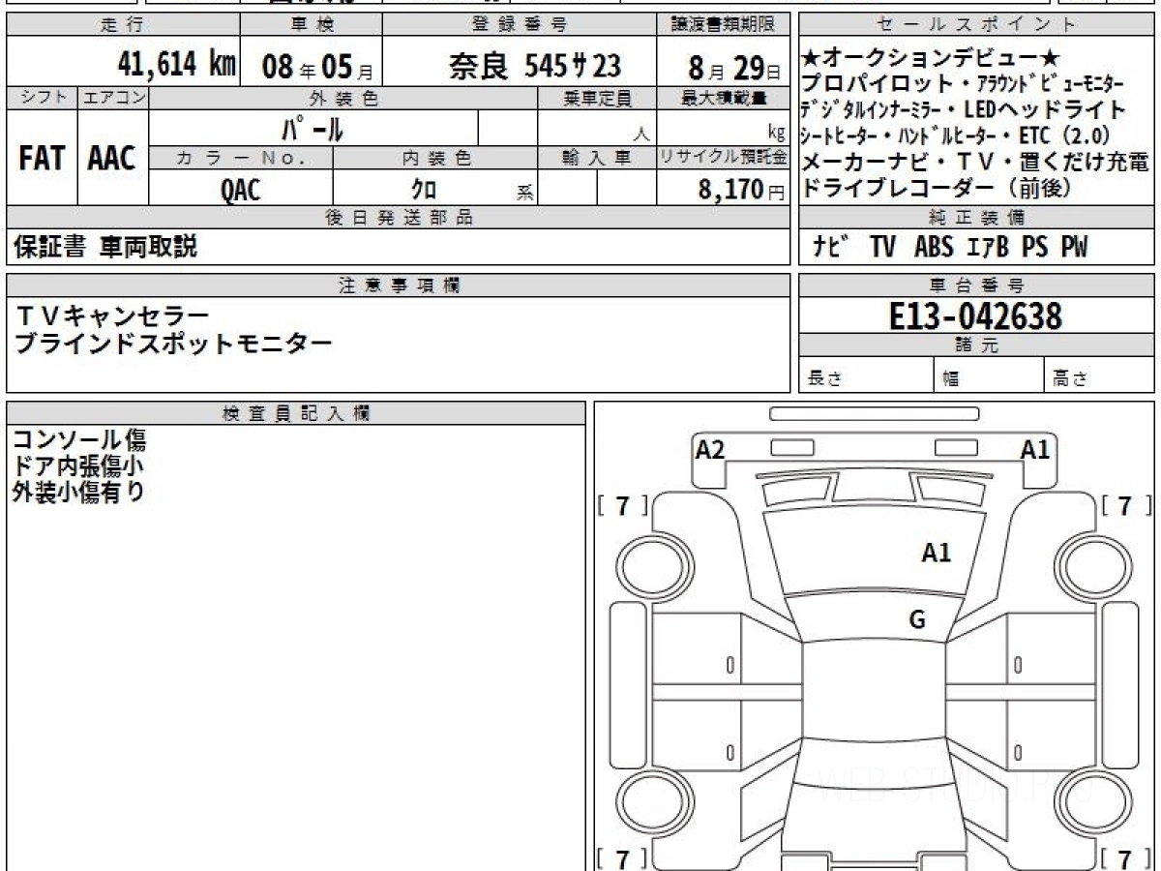Click the A2 damage mark on the diagram
Screen dimensions: 1161x871
point(710,450)
